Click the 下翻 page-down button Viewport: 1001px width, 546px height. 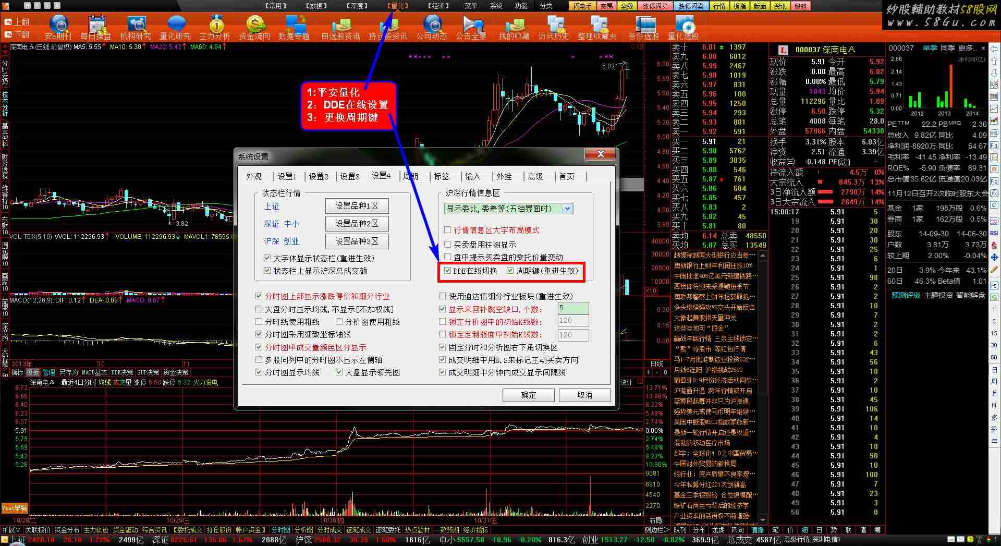coord(17,34)
